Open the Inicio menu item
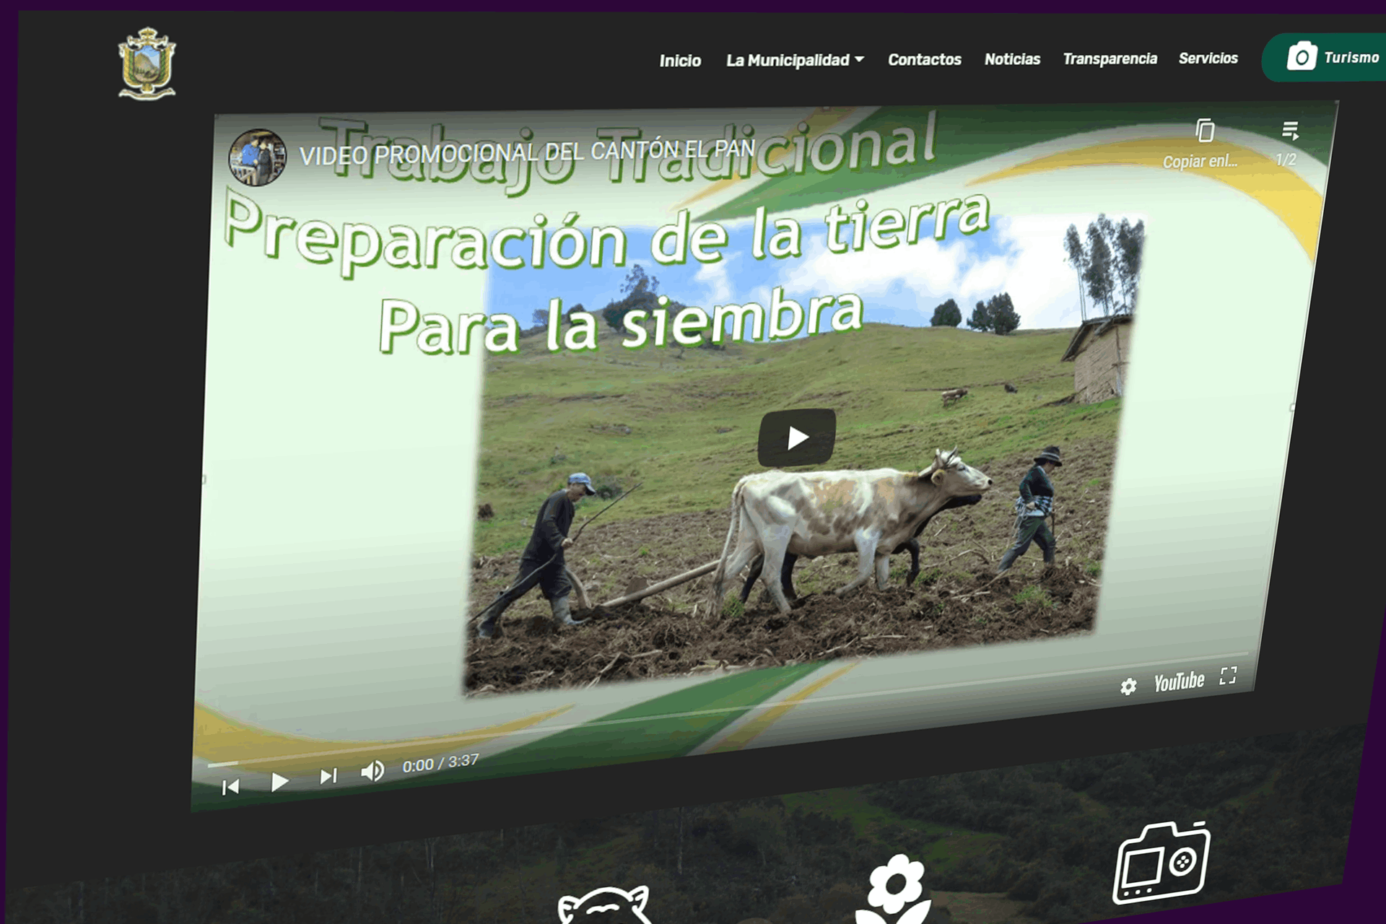 (680, 61)
